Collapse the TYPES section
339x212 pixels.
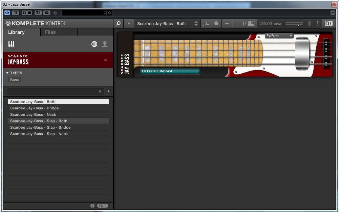pos(7,73)
